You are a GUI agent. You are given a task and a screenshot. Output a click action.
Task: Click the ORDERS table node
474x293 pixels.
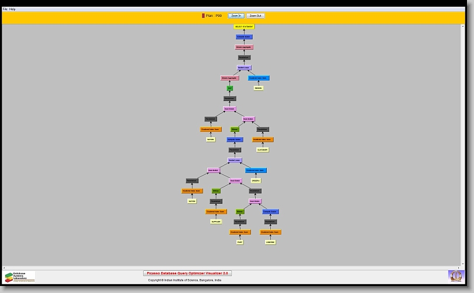tap(256, 181)
